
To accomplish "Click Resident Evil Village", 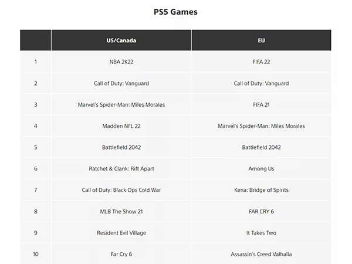I will pyautogui.click(x=121, y=233).
